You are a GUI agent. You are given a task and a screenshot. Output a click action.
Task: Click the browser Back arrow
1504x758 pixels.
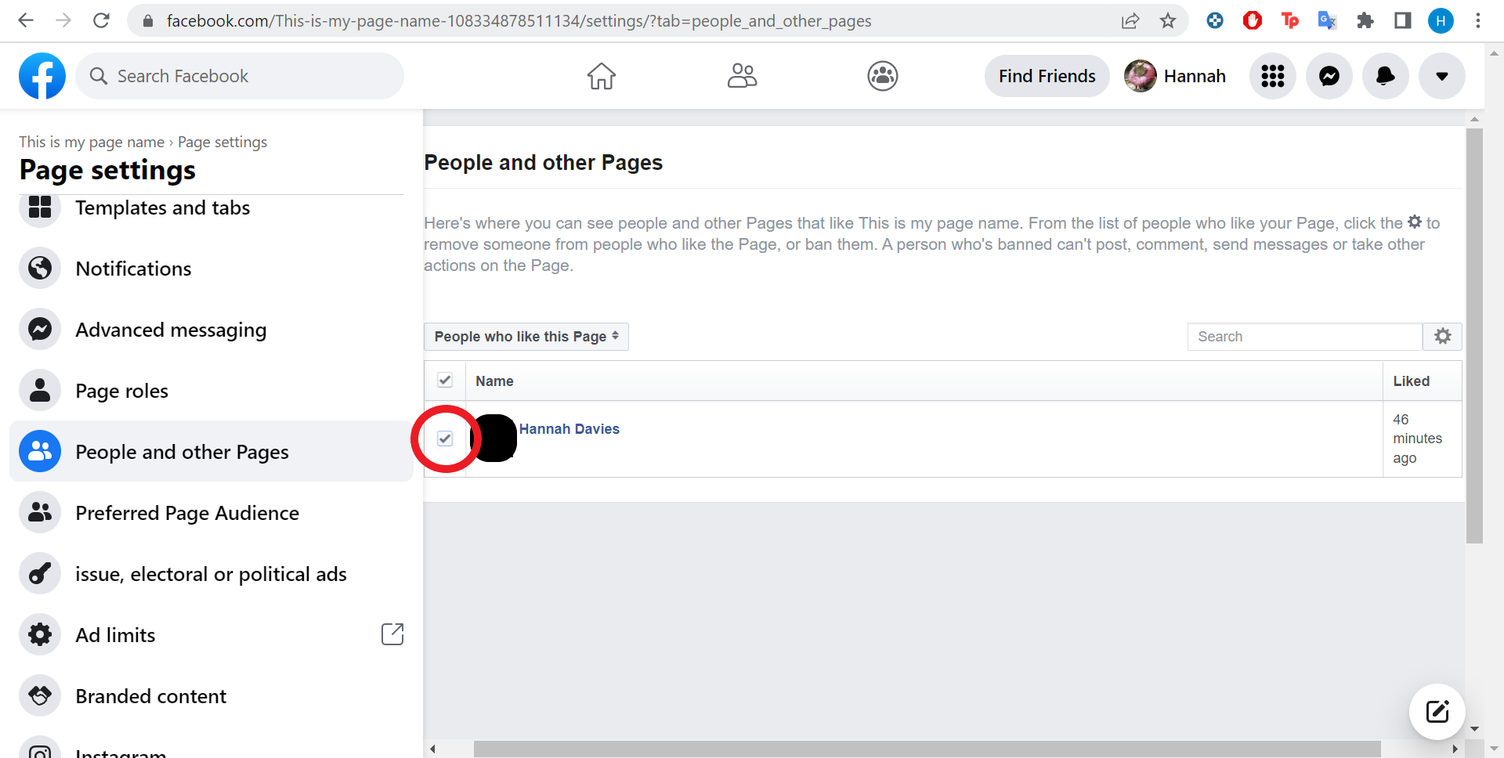coord(26,20)
